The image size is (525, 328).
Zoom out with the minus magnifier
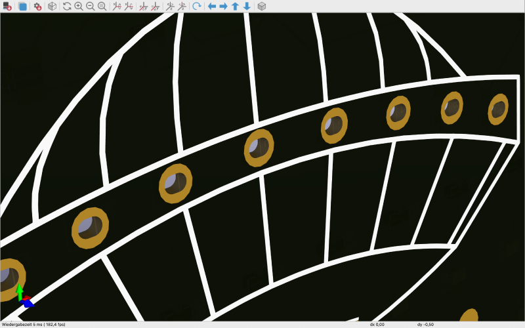pos(91,6)
